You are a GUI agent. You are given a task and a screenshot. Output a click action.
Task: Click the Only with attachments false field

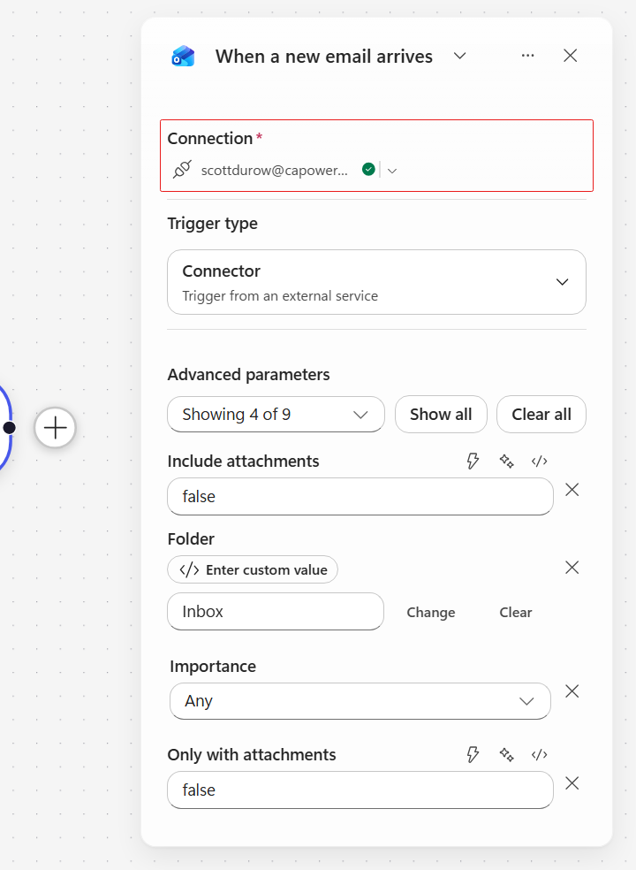360,790
